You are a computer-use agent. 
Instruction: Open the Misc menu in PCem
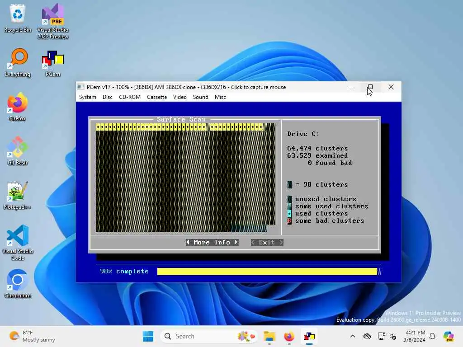(220, 97)
